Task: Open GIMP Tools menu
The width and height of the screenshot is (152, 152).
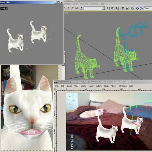Action: point(106,86)
